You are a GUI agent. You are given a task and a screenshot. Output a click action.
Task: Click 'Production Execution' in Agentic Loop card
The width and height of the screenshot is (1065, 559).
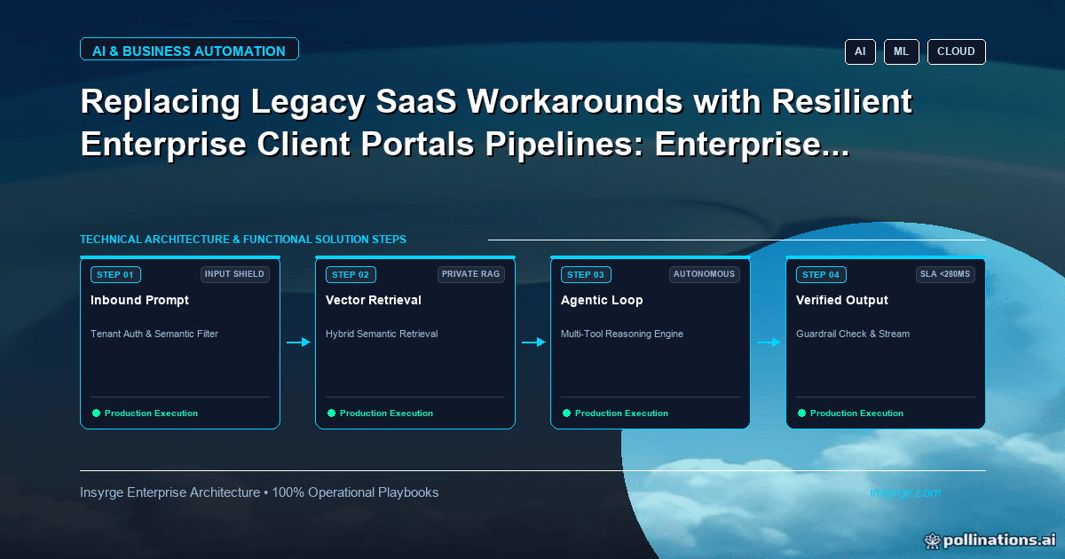[621, 413]
